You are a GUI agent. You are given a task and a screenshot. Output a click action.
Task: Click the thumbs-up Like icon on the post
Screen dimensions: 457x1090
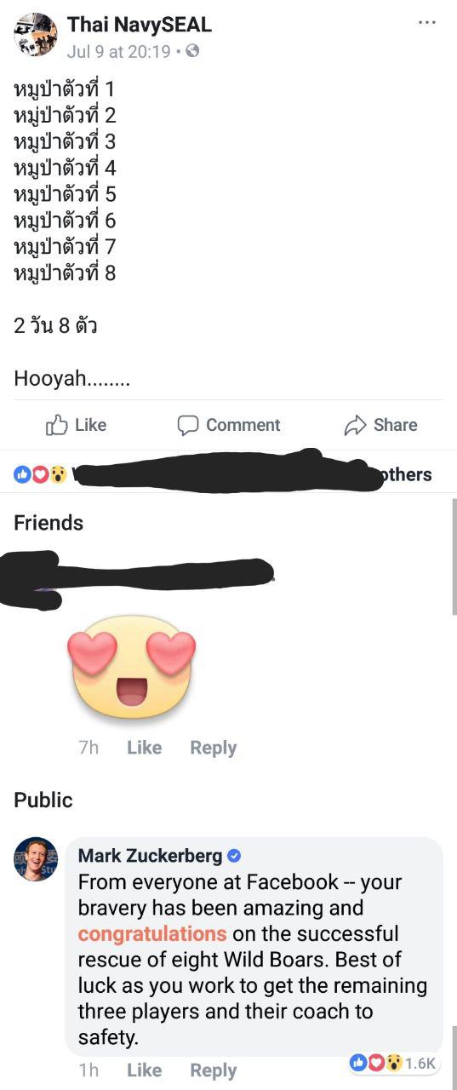[x=56, y=424]
